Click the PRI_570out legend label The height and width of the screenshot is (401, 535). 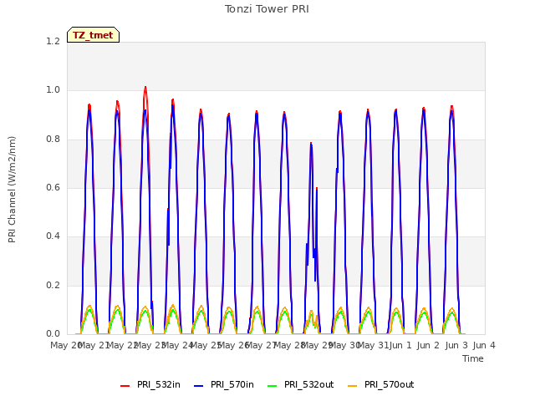389,384
